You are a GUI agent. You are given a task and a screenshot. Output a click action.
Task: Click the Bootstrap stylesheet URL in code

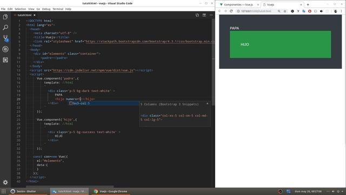(x=150, y=41)
